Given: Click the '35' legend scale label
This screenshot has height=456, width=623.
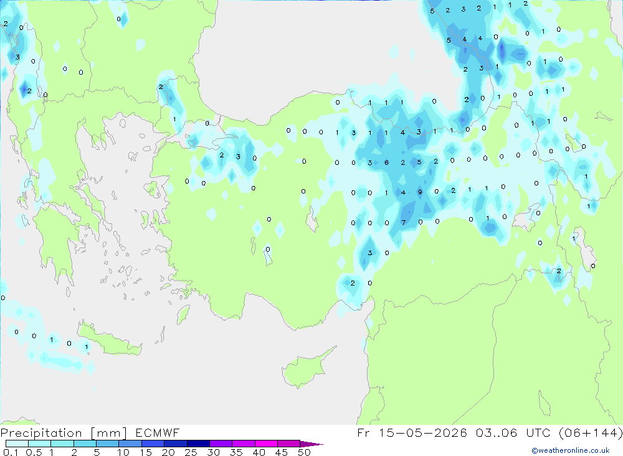Looking at the screenshot, I should tap(236, 452).
